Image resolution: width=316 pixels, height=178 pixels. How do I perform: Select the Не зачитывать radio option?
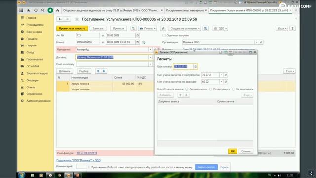234,89
